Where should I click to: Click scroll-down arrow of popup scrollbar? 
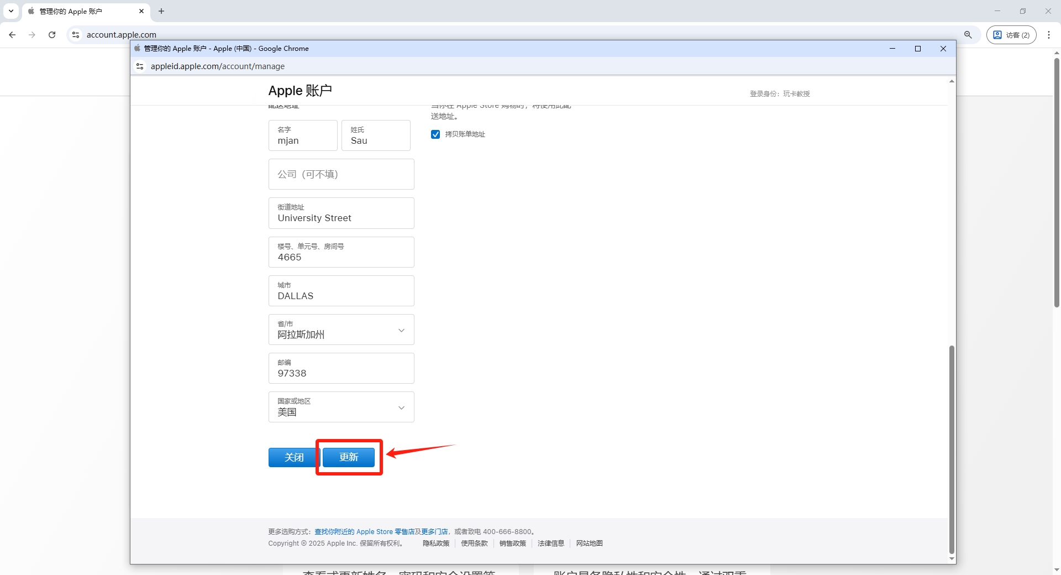tap(952, 559)
